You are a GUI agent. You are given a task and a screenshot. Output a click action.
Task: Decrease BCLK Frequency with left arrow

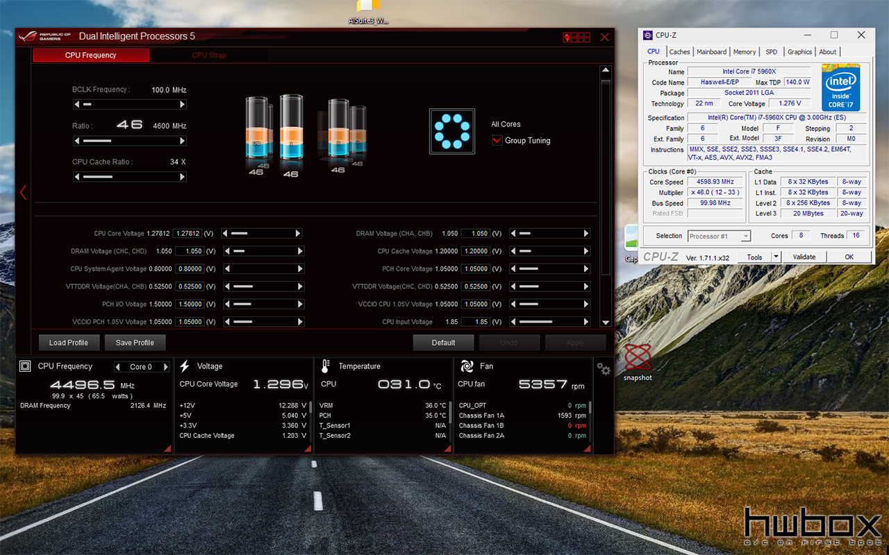point(76,104)
